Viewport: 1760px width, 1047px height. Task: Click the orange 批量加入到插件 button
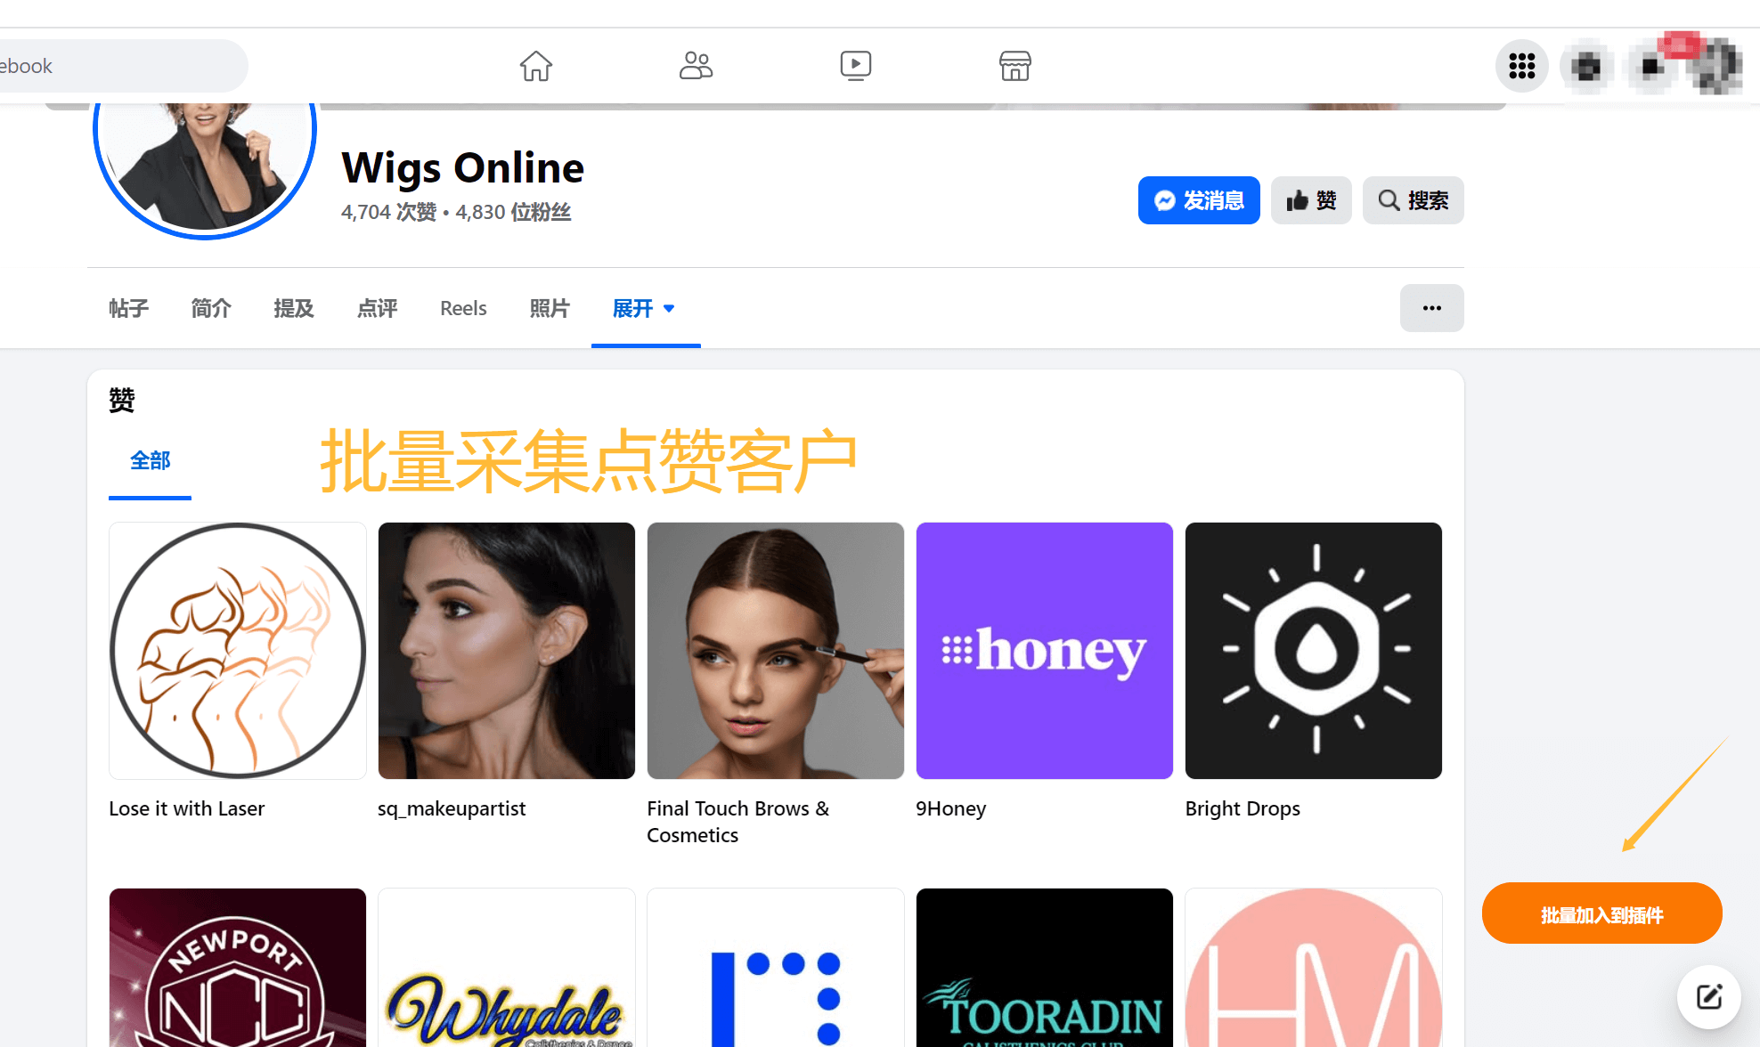pyautogui.click(x=1601, y=913)
